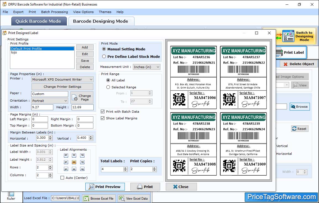Image resolution: width=319 pixels, height=203 pixels.
Task: Open the Export menu
Action: [x=18, y=12]
